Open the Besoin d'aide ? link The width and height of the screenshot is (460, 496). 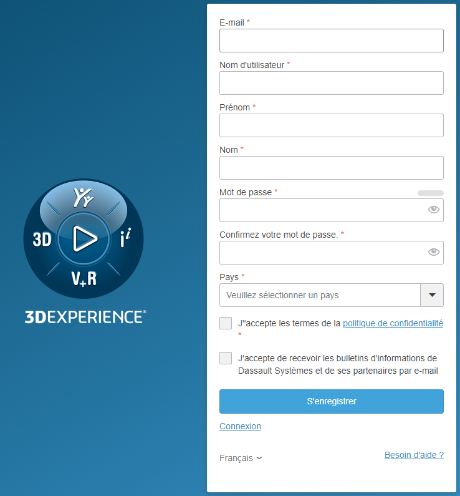pos(414,455)
